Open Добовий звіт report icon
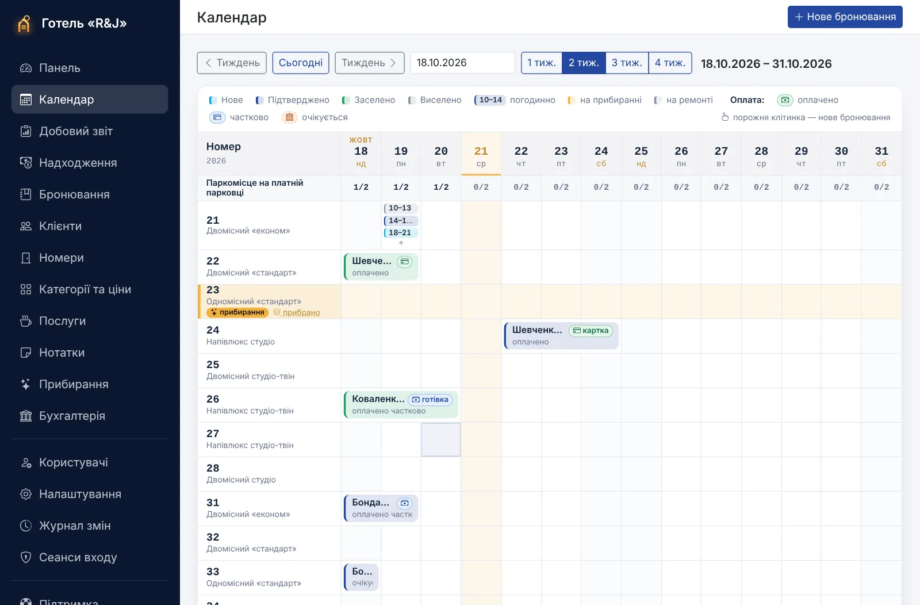Image resolution: width=920 pixels, height=605 pixels. [26, 131]
